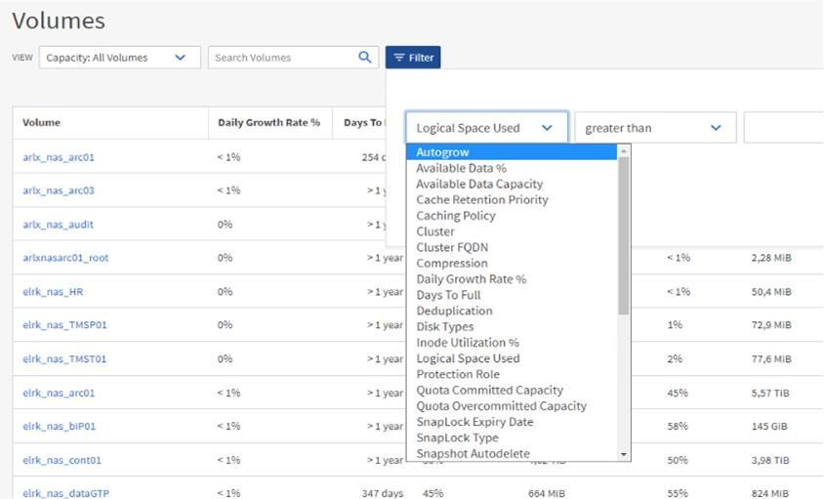Click the Filter button
Image resolution: width=824 pixels, height=499 pixels.
(413, 58)
